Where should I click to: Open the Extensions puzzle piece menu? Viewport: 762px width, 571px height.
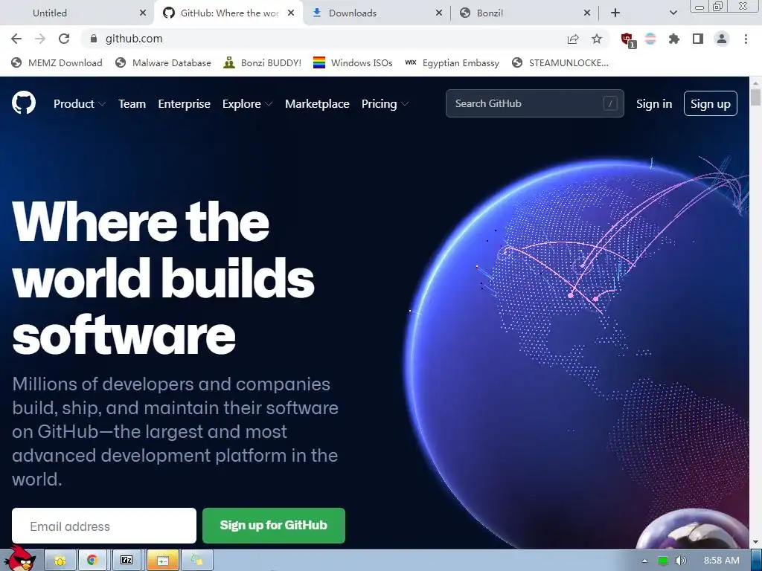(x=674, y=39)
